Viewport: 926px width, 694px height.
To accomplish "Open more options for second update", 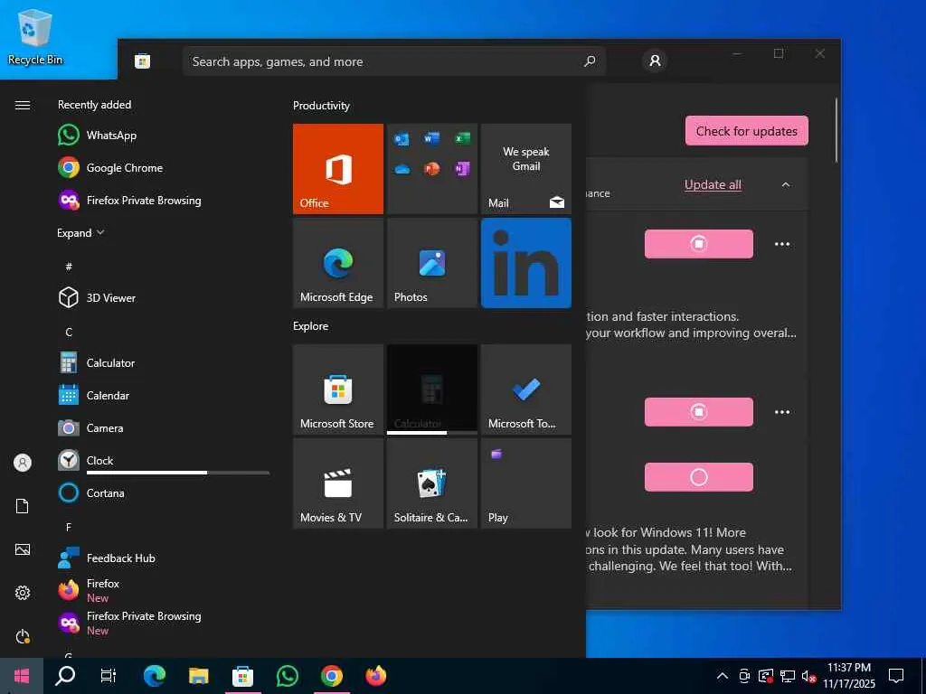I will point(782,412).
